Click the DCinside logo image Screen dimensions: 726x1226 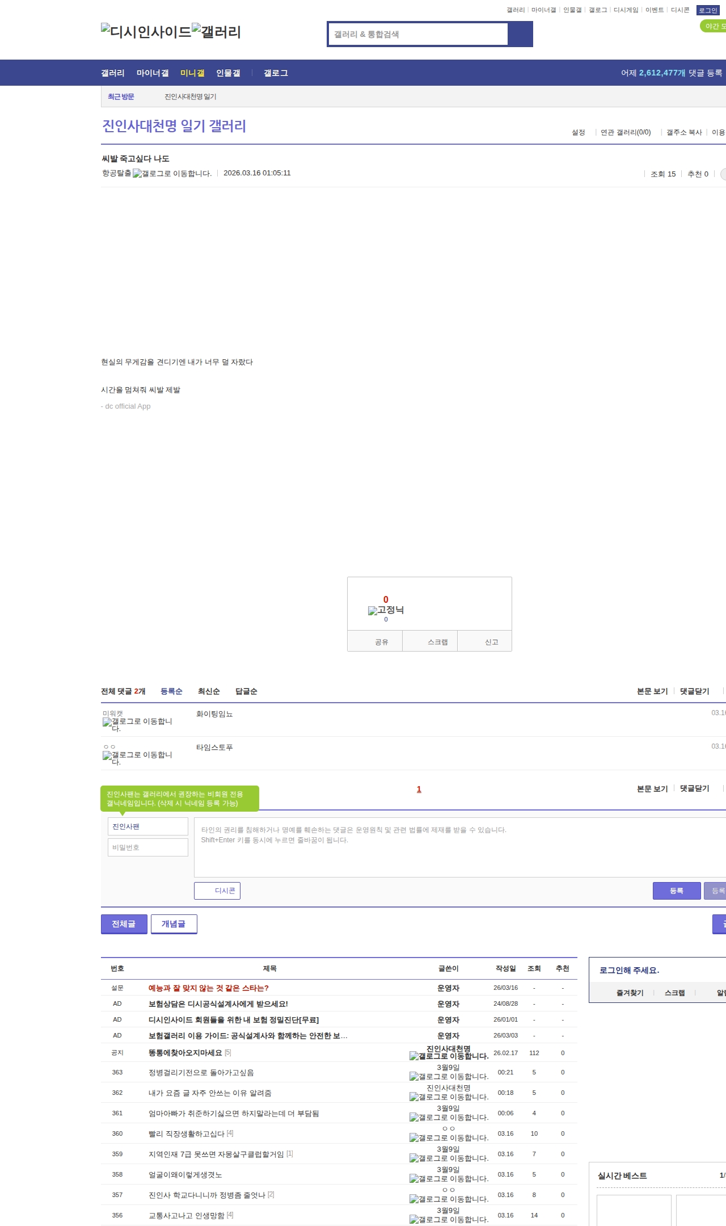point(146,32)
